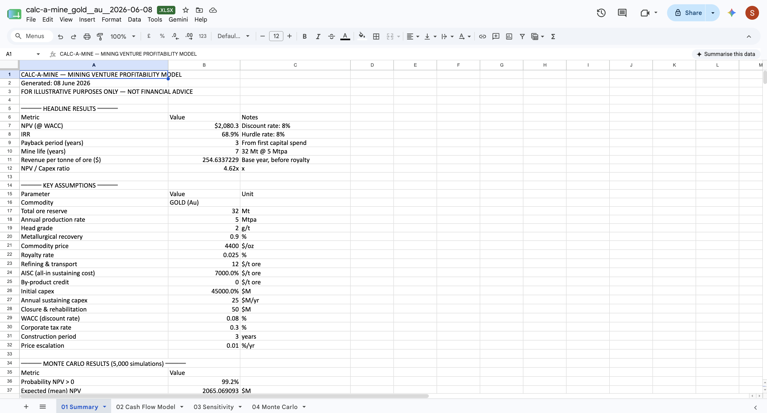Open the text colour picker
The height and width of the screenshot is (413, 767).
point(345,36)
